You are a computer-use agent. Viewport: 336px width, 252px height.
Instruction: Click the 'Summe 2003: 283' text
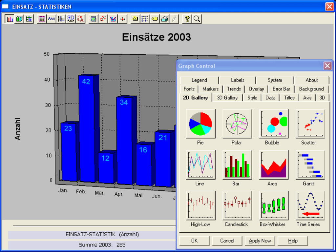102,245
